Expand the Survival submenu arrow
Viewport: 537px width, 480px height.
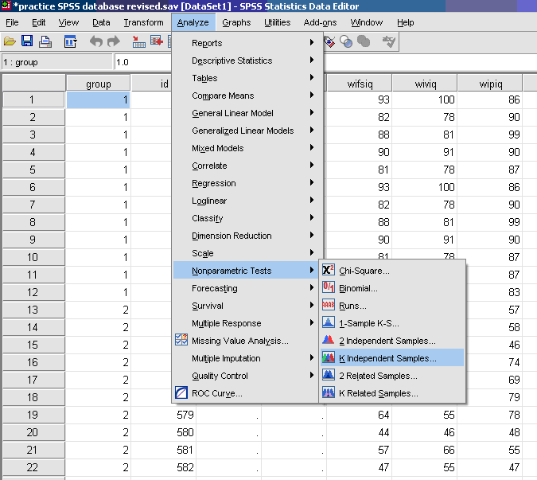(312, 305)
